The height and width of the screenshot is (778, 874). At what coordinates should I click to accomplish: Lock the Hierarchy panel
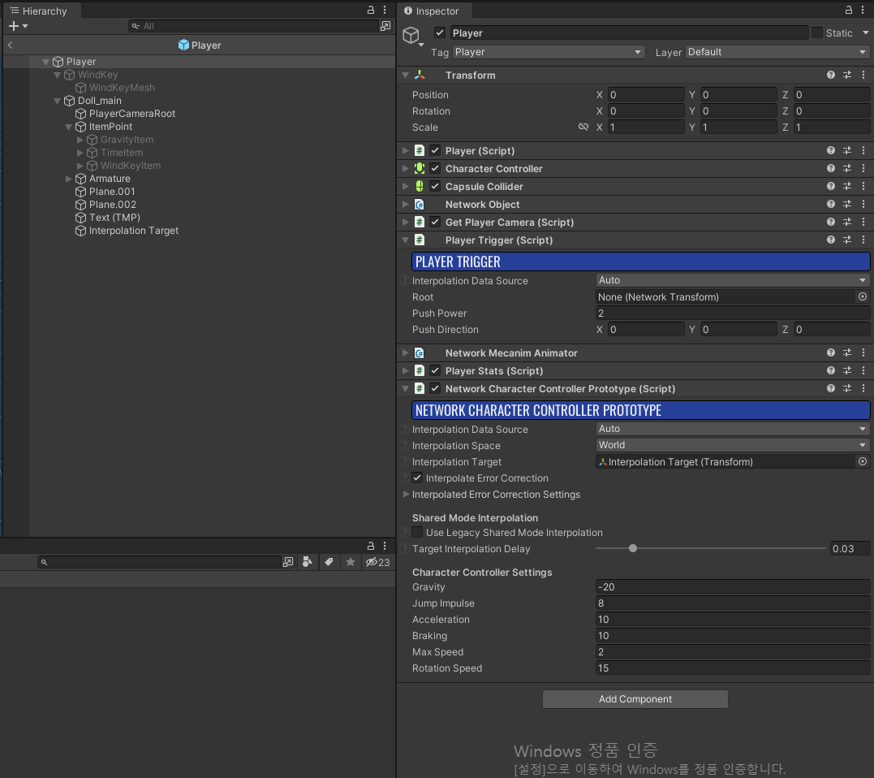pyautogui.click(x=371, y=10)
